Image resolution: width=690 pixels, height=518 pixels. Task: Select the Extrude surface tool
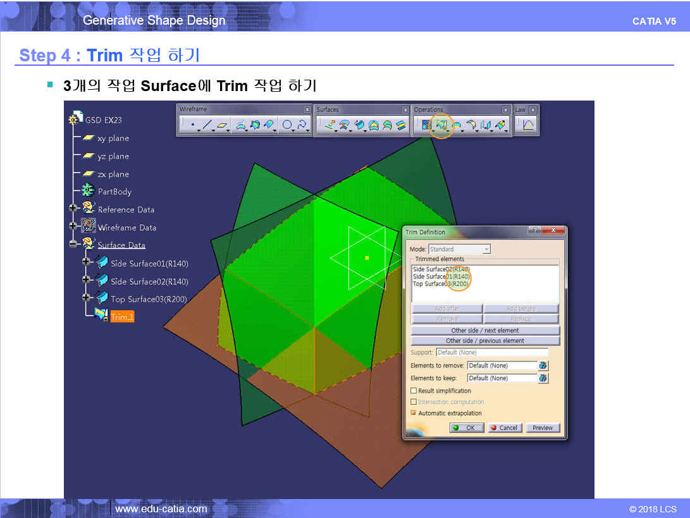330,125
